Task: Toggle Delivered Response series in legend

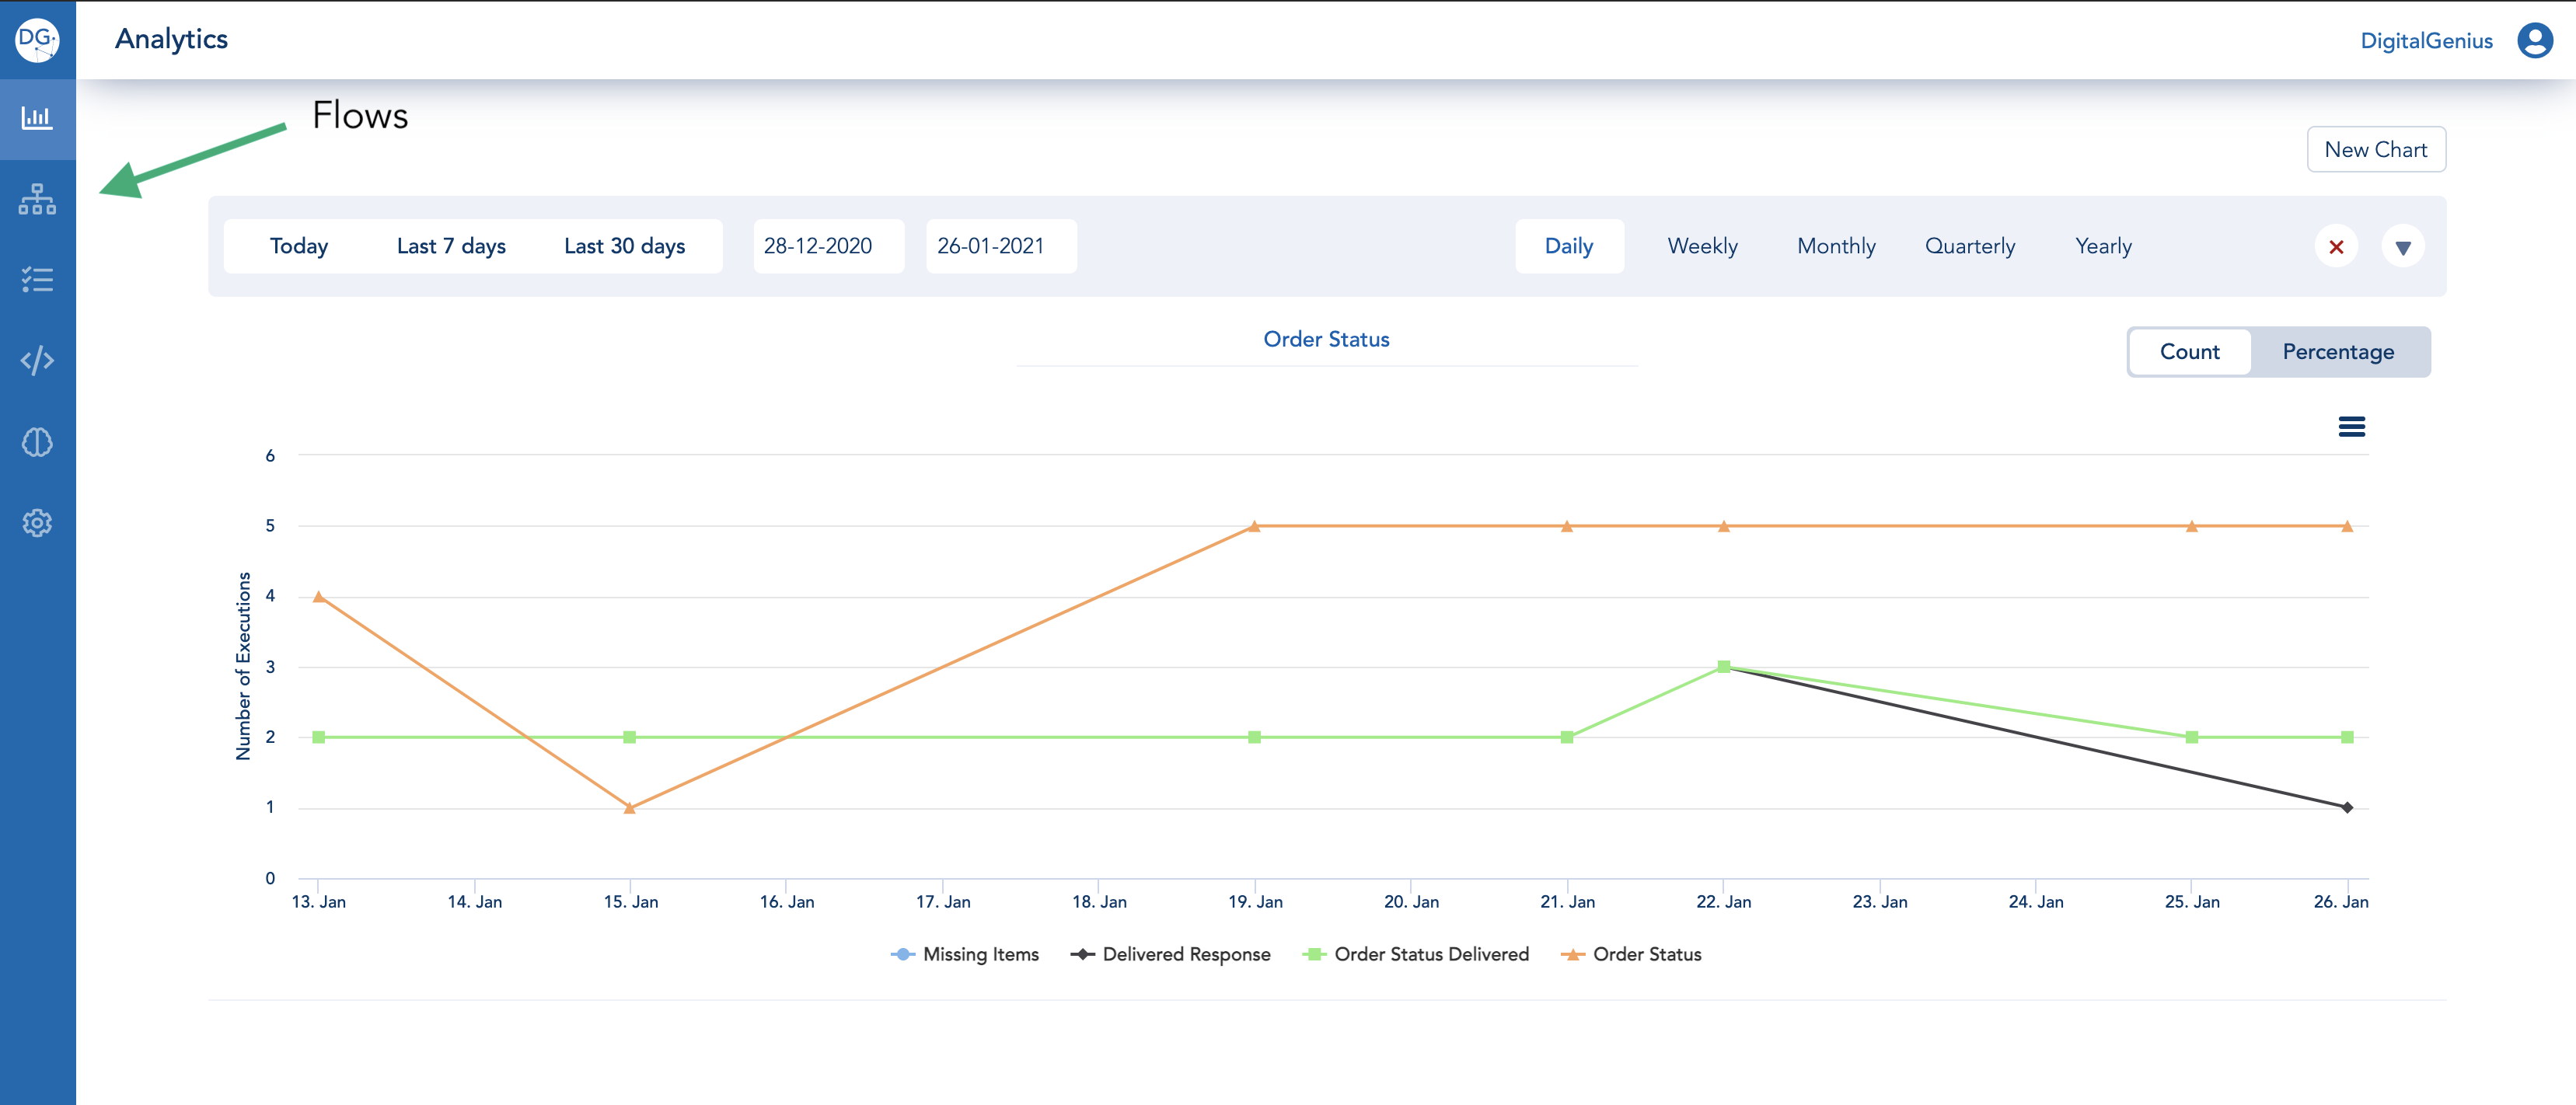Action: [x=1170, y=954]
